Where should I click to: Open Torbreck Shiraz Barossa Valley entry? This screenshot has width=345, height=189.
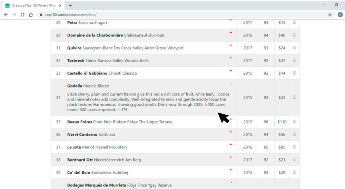(108, 61)
